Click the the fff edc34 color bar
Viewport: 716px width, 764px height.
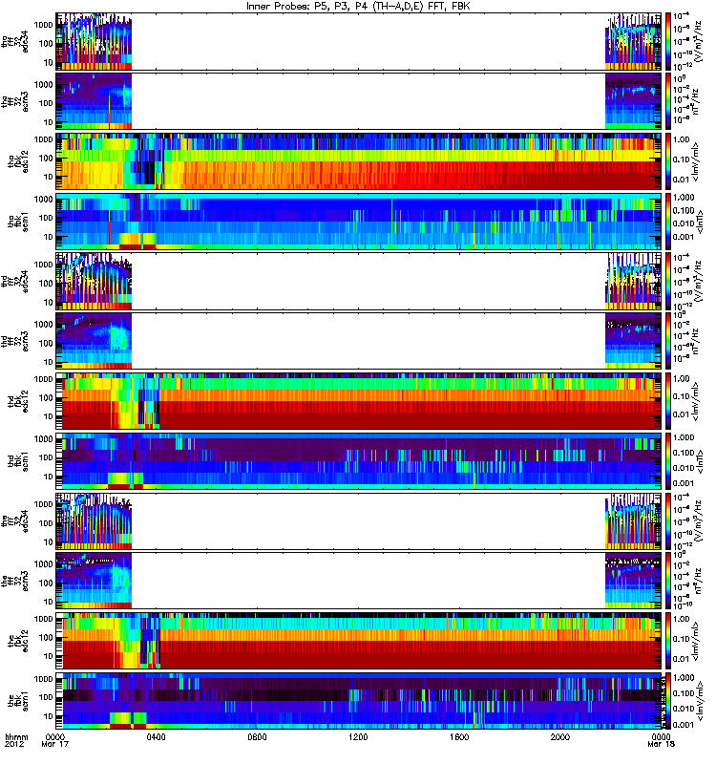coord(667,520)
